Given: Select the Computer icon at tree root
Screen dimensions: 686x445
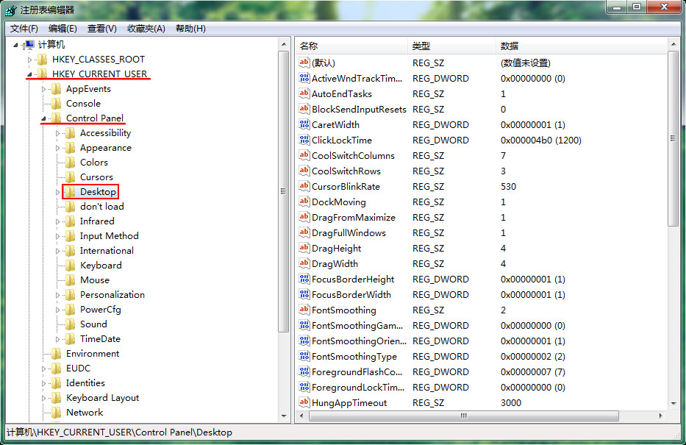Looking at the screenshot, I should coord(29,45).
